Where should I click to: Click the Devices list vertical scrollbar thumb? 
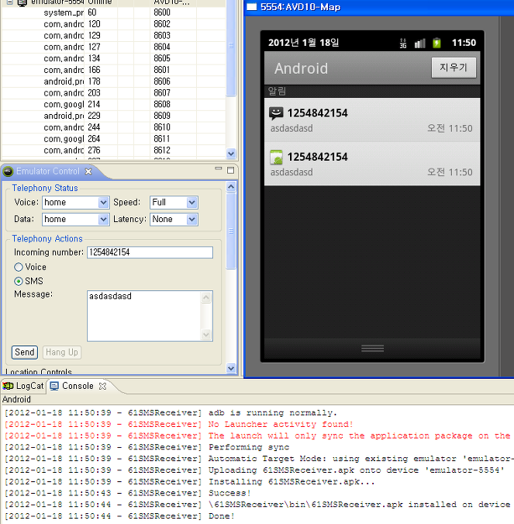coord(231,47)
